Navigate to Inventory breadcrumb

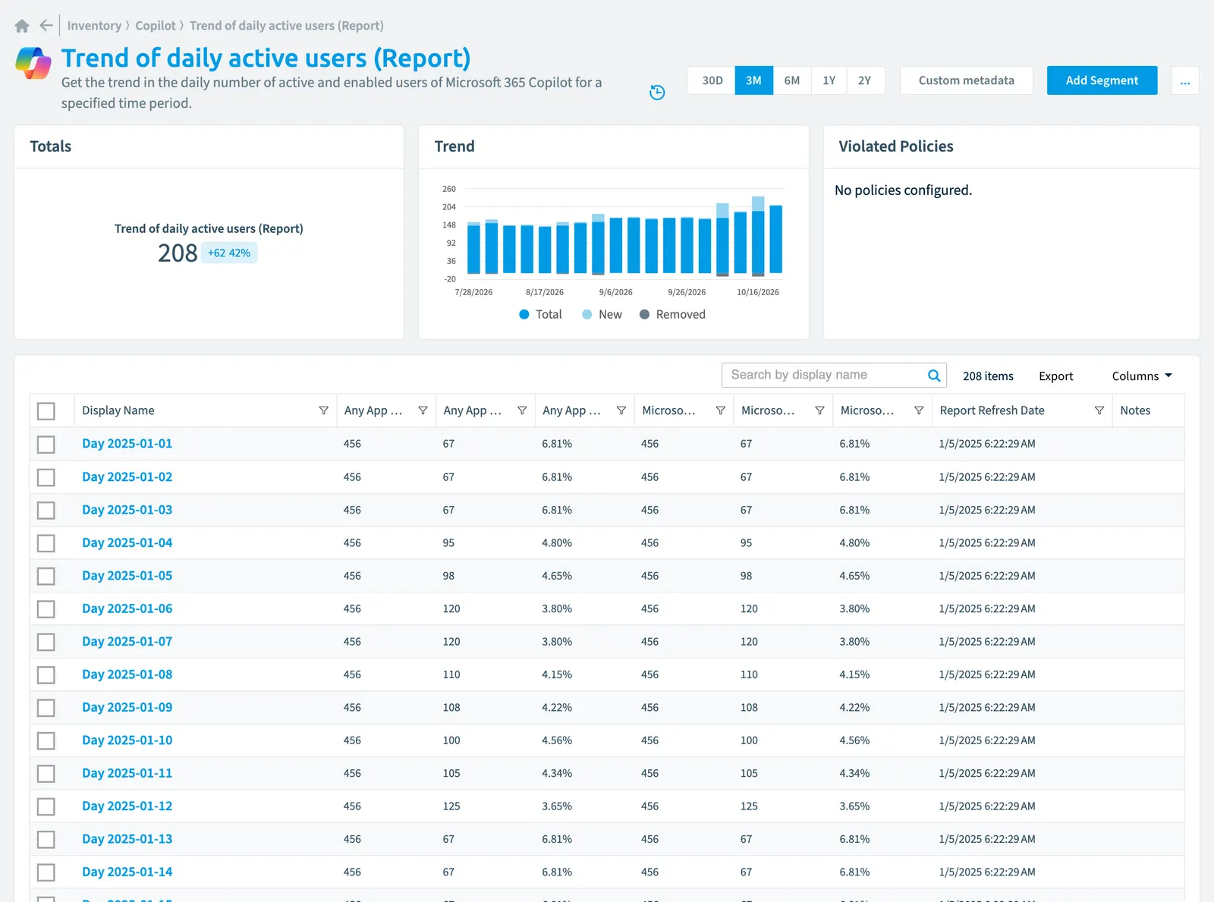[94, 26]
